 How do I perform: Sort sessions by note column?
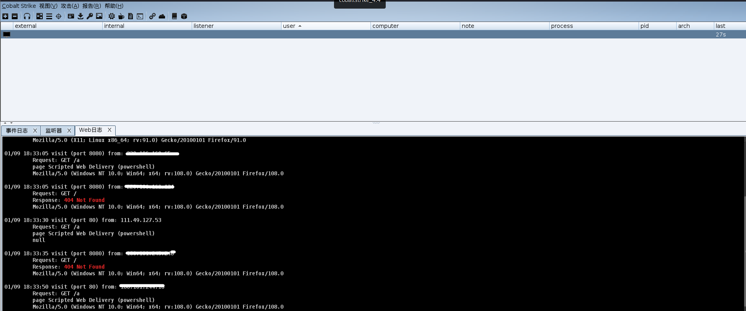click(x=505, y=26)
